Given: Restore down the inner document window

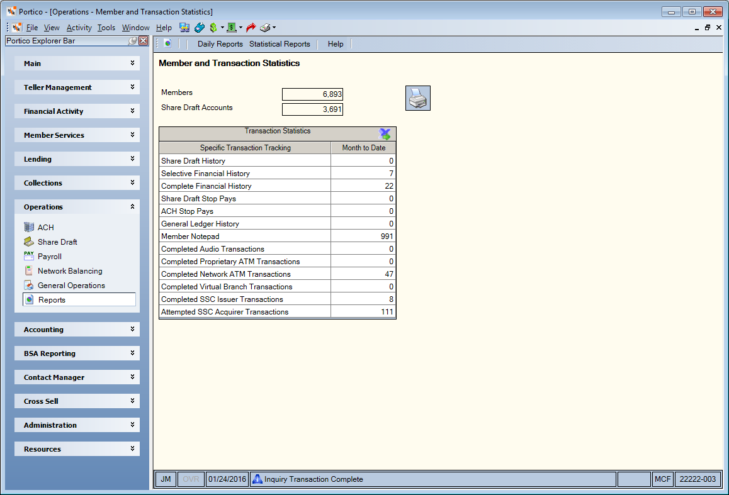Looking at the screenshot, I should (707, 28).
